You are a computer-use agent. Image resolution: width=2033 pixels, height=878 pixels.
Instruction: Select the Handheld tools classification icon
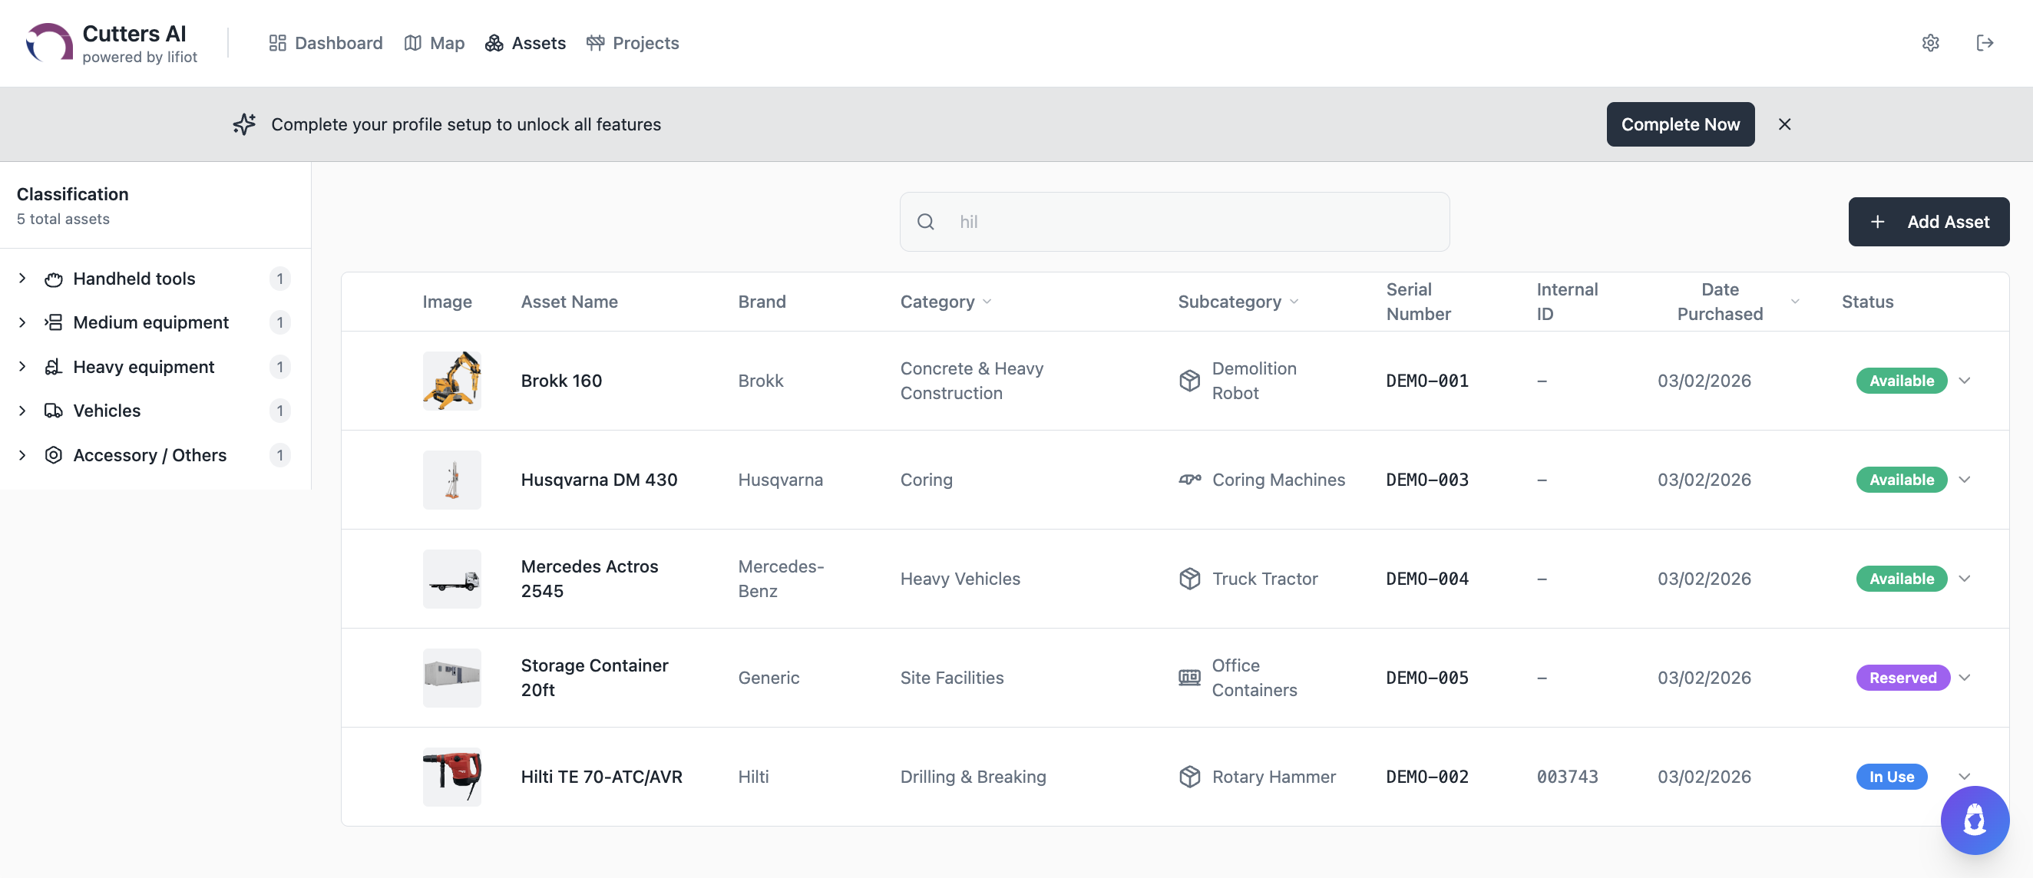(x=53, y=279)
